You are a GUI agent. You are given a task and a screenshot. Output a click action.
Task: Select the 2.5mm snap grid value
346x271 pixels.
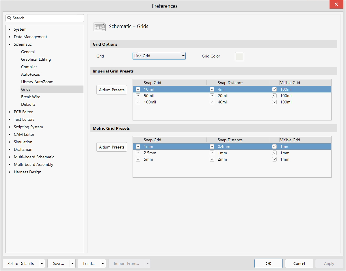[150, 153]
